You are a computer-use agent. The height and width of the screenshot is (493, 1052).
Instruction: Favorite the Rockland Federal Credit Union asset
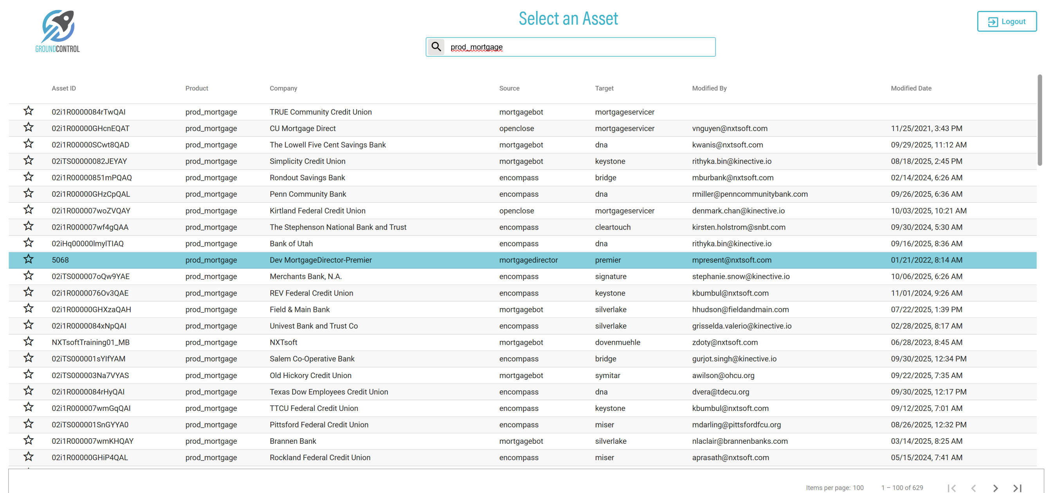coord(28,457)
